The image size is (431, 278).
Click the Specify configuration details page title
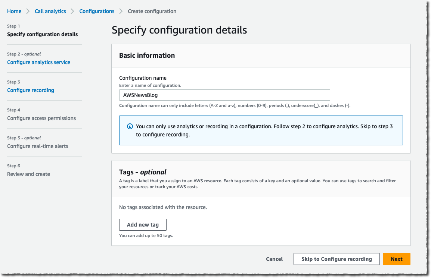tap(179, 30)
